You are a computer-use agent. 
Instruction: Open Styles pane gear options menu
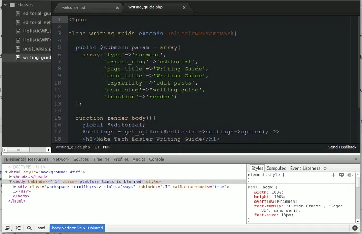[350, 175]
